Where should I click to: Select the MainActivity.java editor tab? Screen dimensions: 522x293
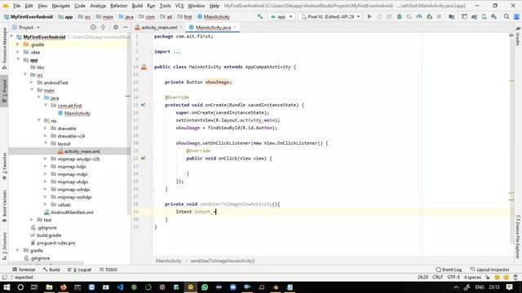213,27
